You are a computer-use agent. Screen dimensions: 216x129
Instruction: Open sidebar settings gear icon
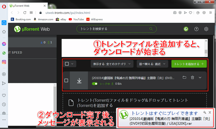tap(4, 113)
